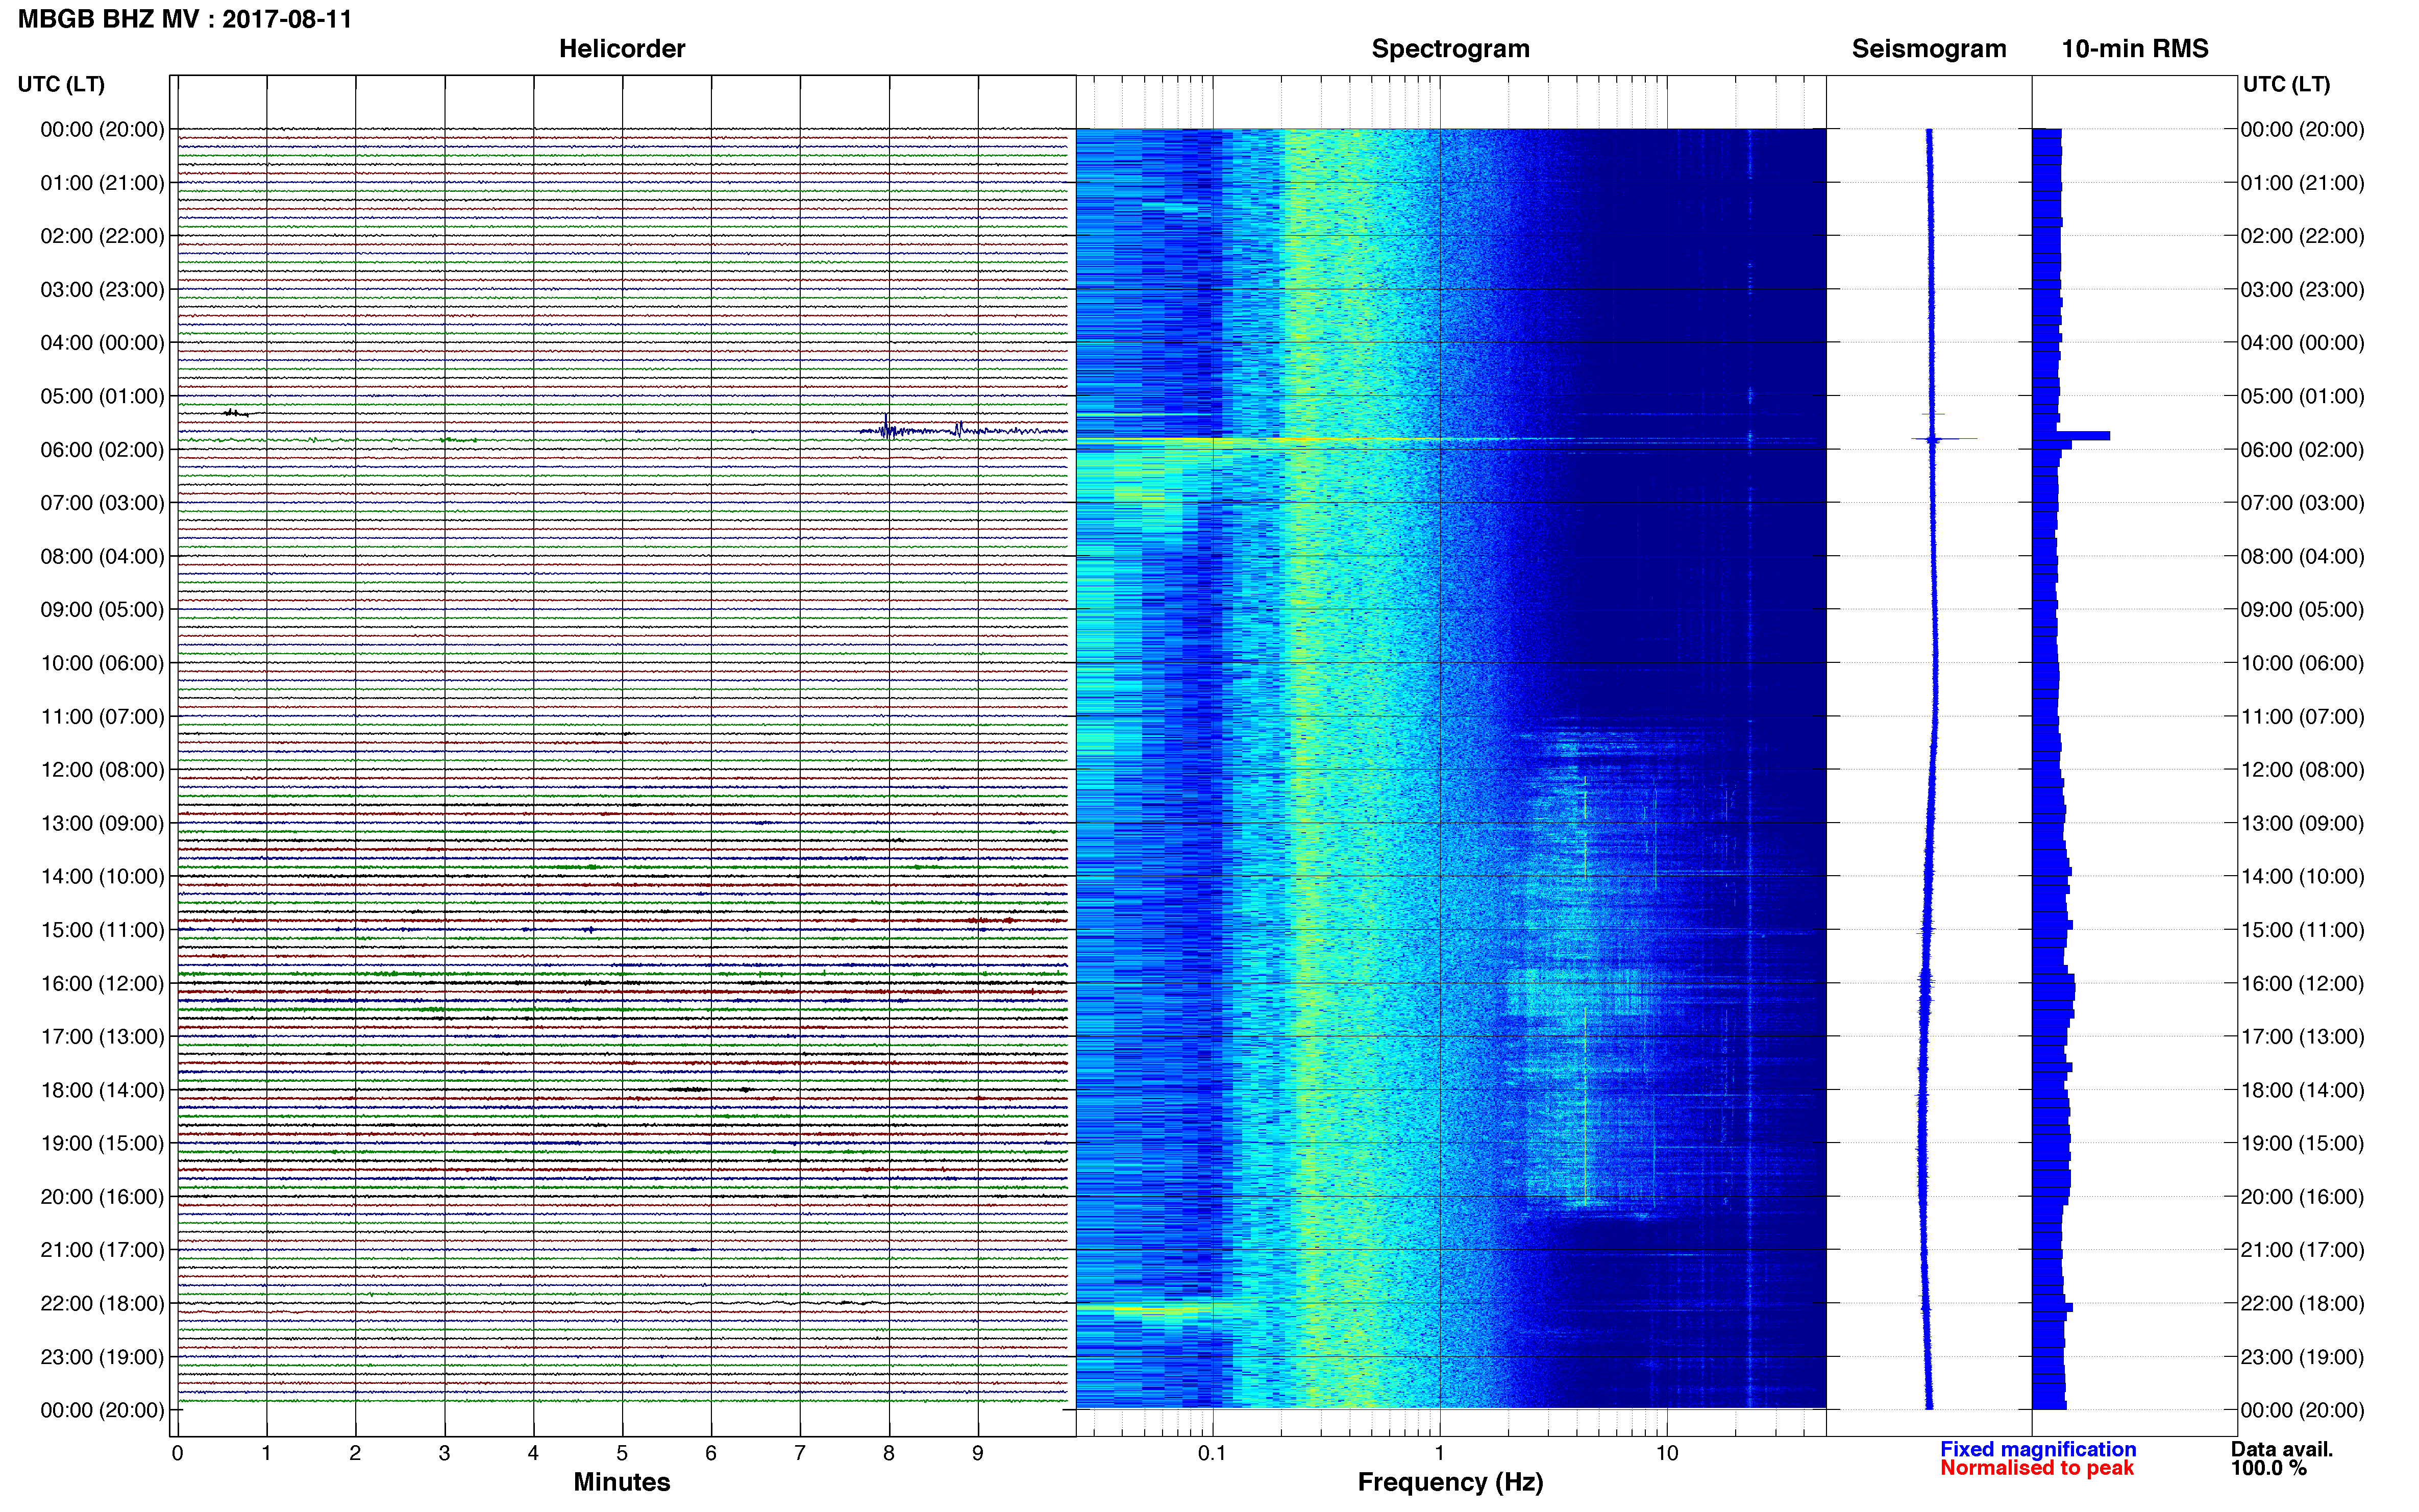This screenshot has width=2419, height=1512.
Task: Click left time label '14:00 (10:00)'
Action: tap(102, 877)
